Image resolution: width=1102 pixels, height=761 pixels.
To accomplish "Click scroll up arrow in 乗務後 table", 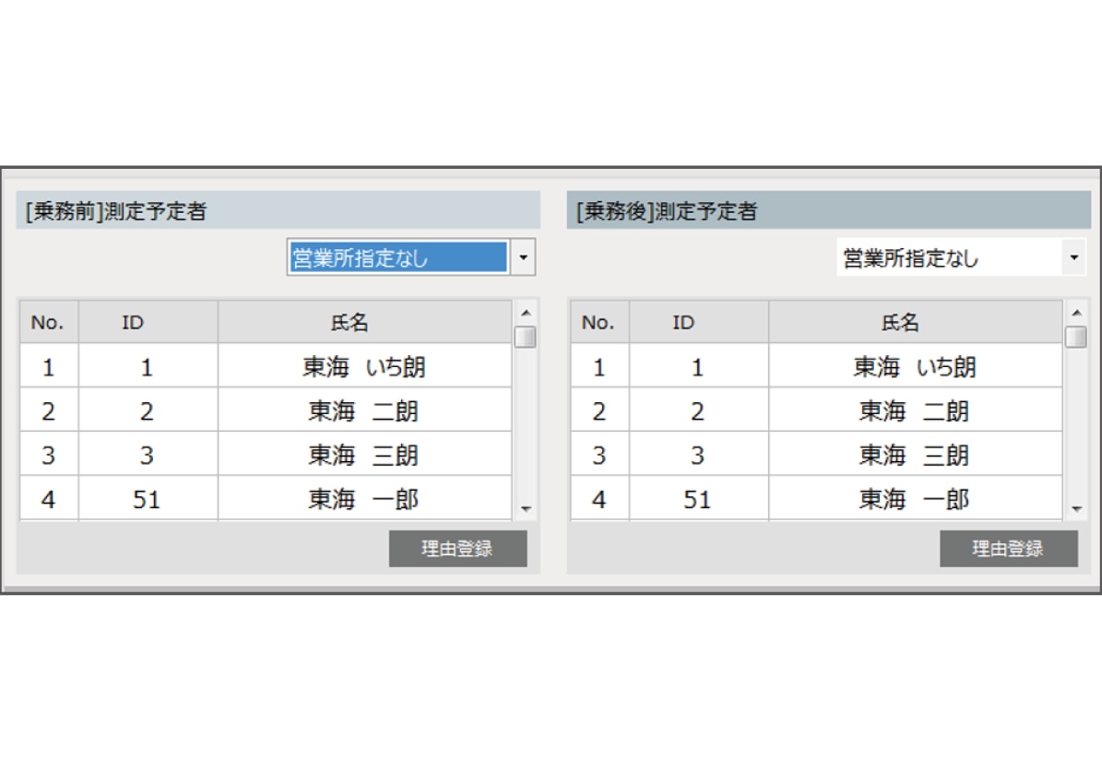I will [x=1076, y=313].
